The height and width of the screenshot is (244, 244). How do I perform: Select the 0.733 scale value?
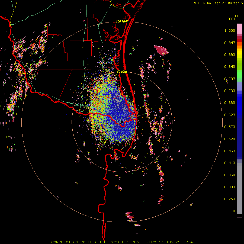230,91
